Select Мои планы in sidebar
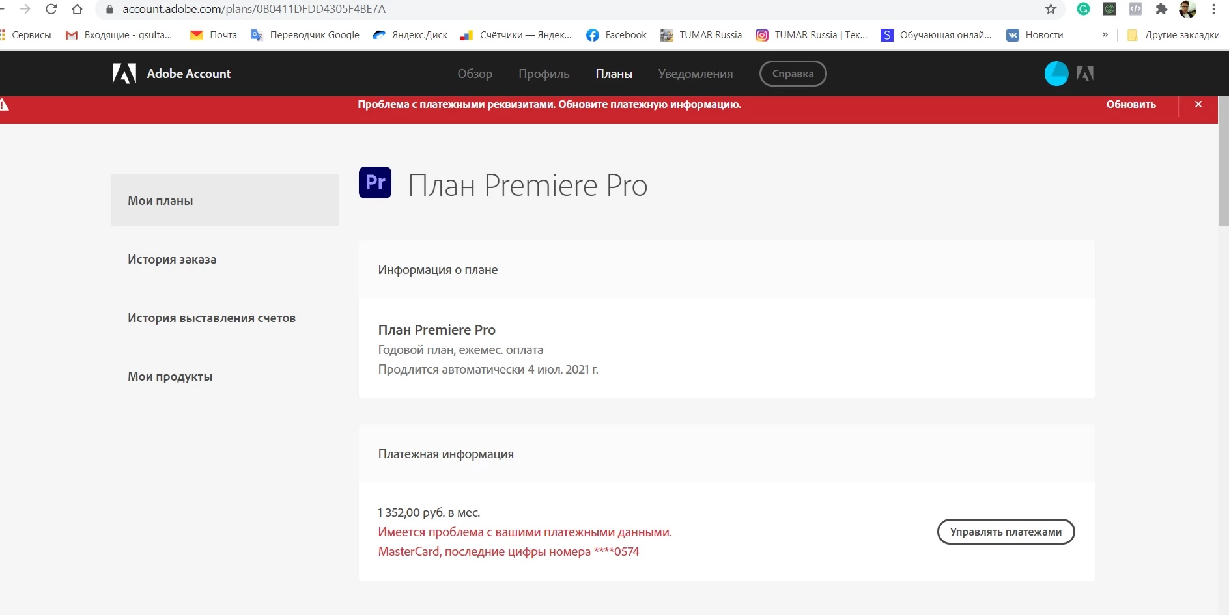This screenshot has width=1229, height=615. click(x=225, y=200)
